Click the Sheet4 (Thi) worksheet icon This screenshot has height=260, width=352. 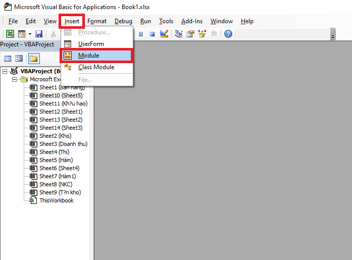[33, 152]
